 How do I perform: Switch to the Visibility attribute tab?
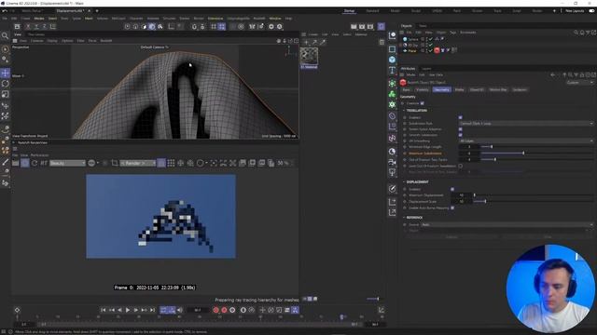tap(423, 89)
